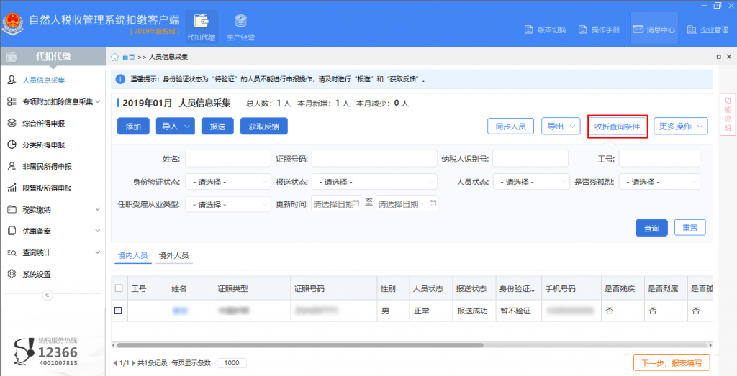The width and height of the screenshot is (737, 376).
Task: Click the 每页显示条数 1000 field
Action: click(232, 363)
